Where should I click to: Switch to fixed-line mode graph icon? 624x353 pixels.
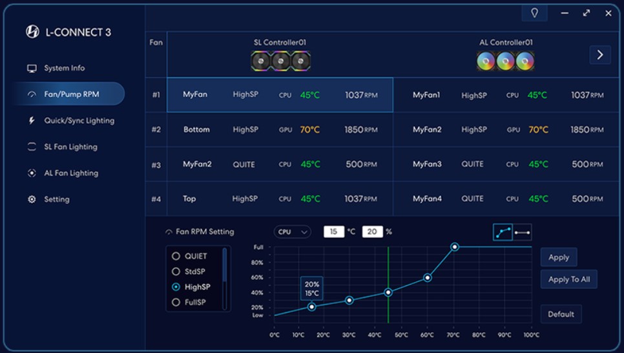[522, 232]
